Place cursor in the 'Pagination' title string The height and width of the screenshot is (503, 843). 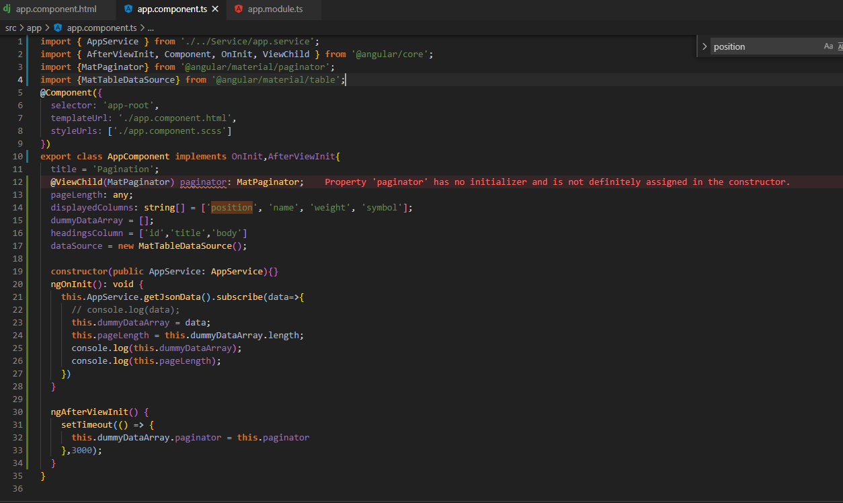coord(125,169)
